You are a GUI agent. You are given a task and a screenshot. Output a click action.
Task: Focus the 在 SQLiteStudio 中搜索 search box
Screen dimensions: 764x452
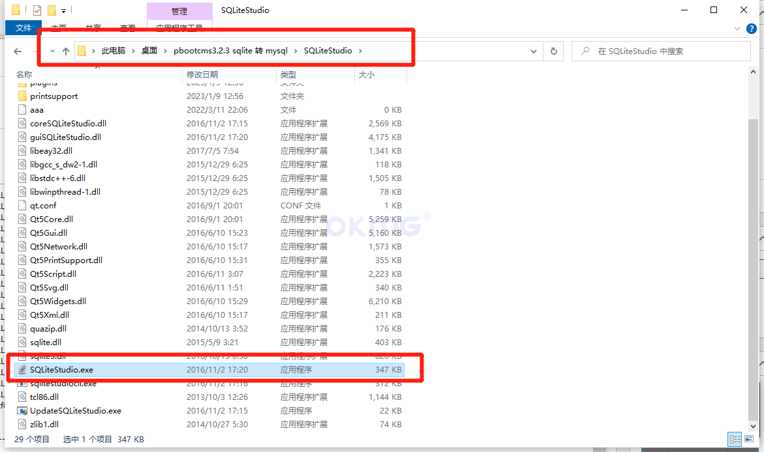661,51
